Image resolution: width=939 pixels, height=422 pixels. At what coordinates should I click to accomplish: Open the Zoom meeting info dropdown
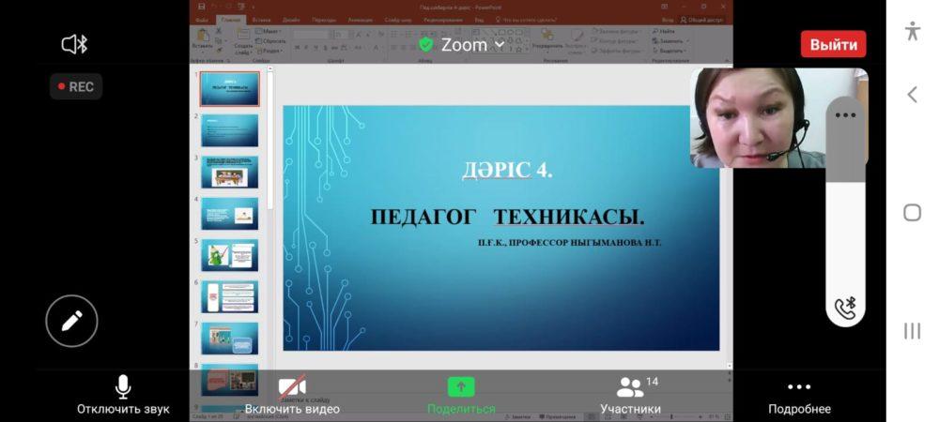tap(473, 45)
